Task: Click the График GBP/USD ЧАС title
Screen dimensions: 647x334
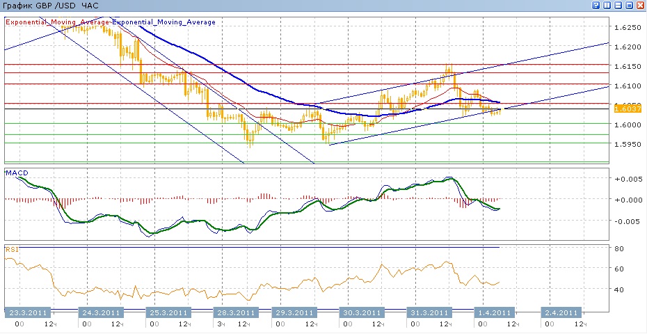Action: click(x=51, y=6)
